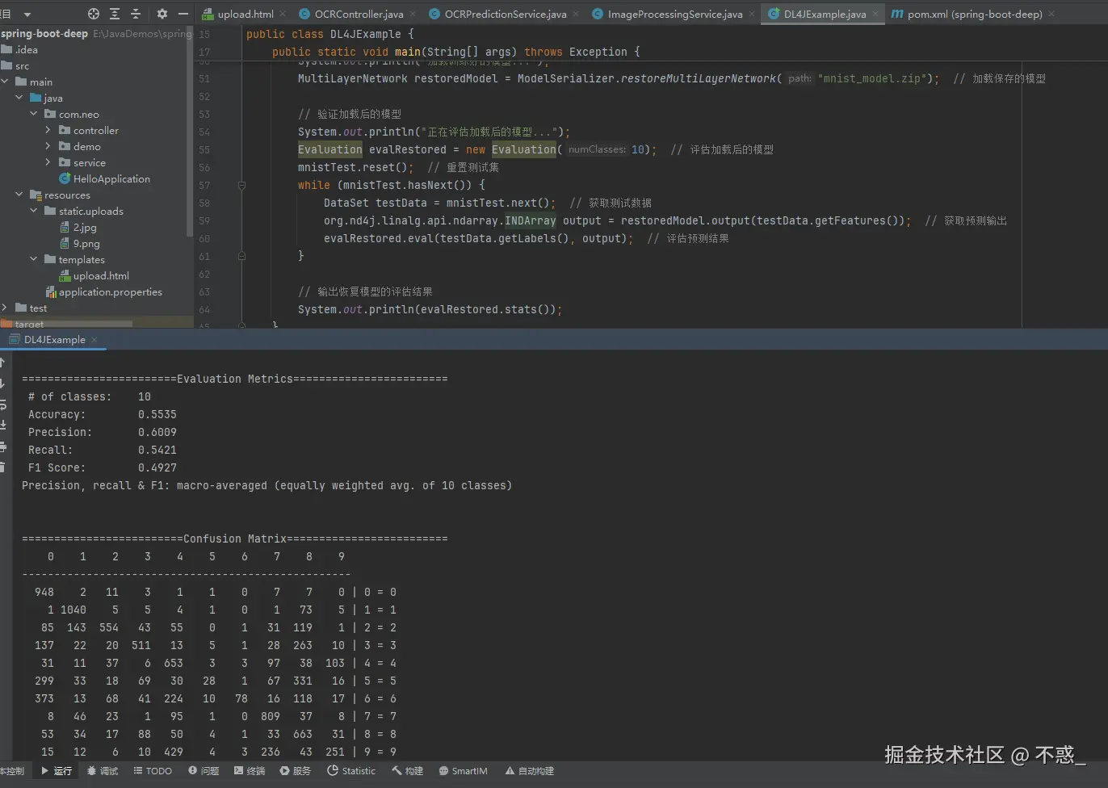The width and height of the screenshot is (1108, 788).
Task: Switch to OCRController.java tab
Action: (x=358, y=14)
